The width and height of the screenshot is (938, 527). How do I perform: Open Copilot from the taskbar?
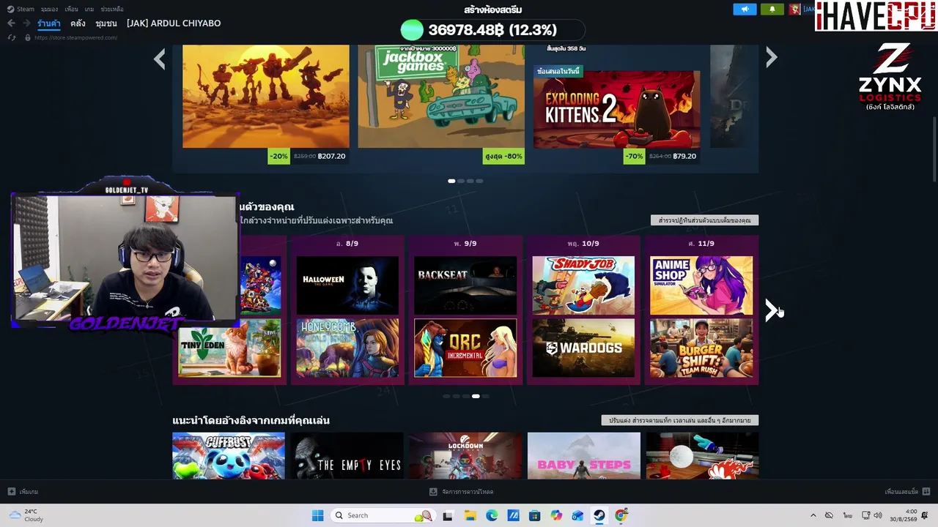click(556, 515)
